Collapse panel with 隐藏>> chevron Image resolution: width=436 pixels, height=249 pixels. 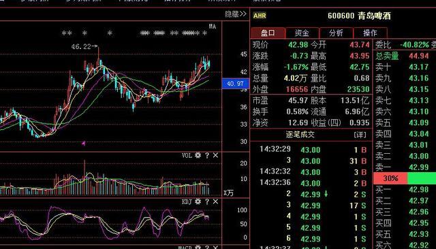pos(236,14)
